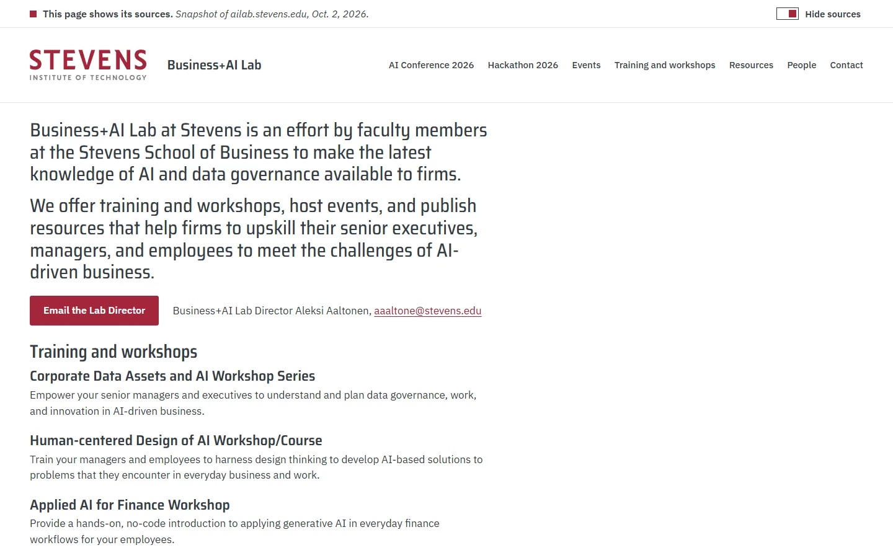Toggle the Hide sources switch
Viewport: 893px width, 558px height.
(787, 14)
